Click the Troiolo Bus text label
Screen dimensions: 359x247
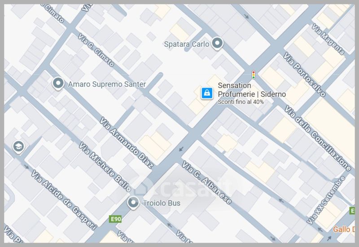[x=162, y=203]
